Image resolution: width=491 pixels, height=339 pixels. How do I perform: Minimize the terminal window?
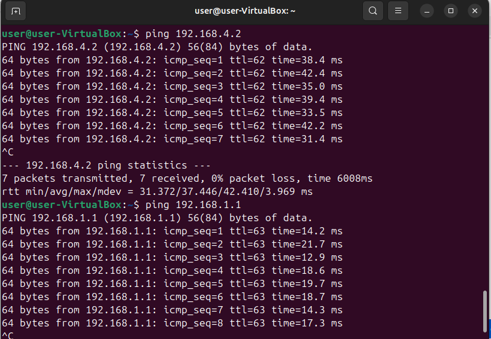point(427,11)
